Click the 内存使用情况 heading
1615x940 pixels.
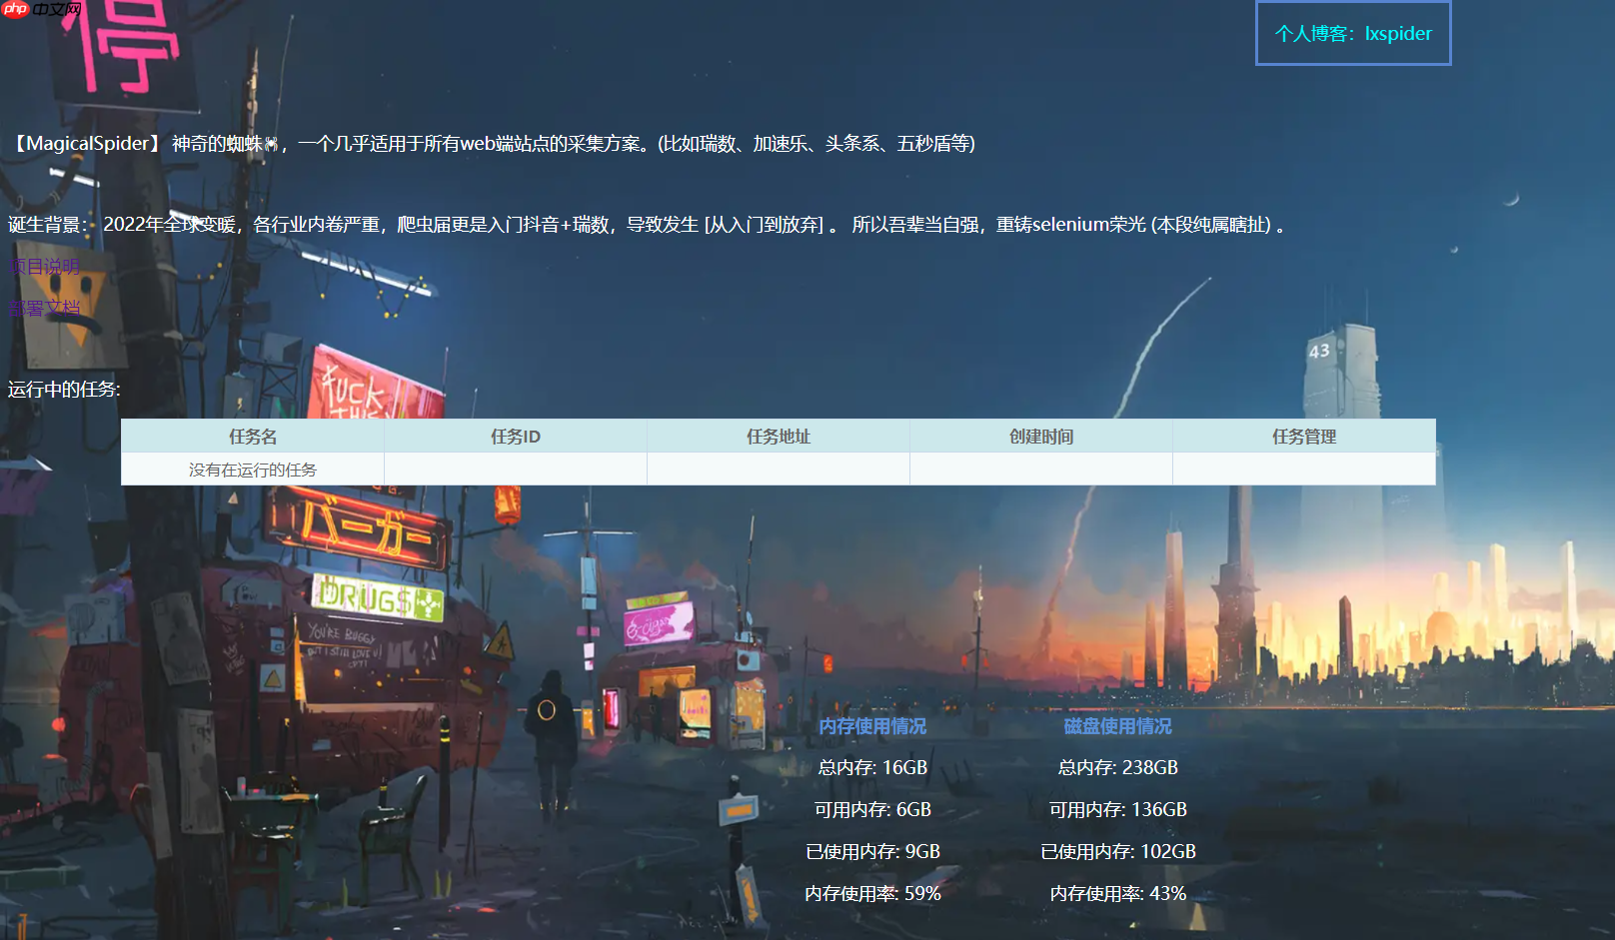point(872,726)
